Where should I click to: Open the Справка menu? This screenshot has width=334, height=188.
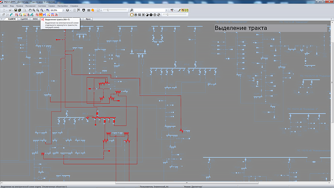point(74,6)
